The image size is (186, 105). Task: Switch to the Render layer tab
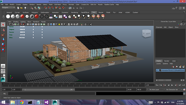[167, 61]
